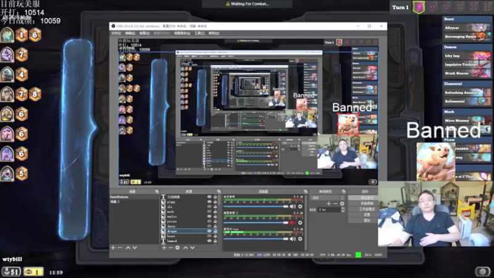Toggle lock on demon source
The height and width of the screenshot is (278, 494).
[x=215, y=226]
